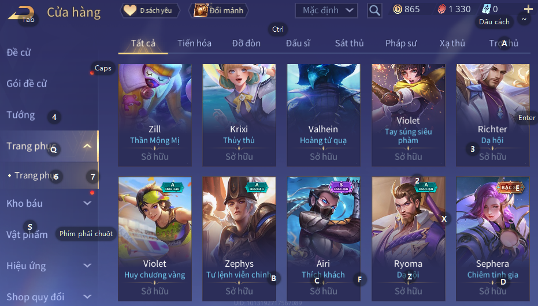Select the Pháp sư tab
The image size is (538, 306).
point(401,43)
